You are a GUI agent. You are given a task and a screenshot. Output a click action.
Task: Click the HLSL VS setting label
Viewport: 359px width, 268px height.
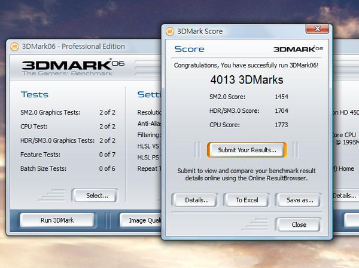pos(149,146)
